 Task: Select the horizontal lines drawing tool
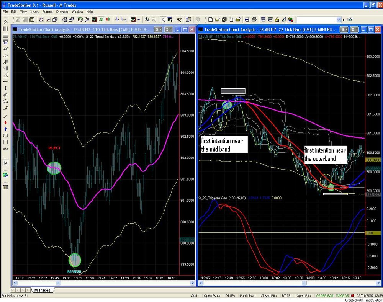click(5, 36)
